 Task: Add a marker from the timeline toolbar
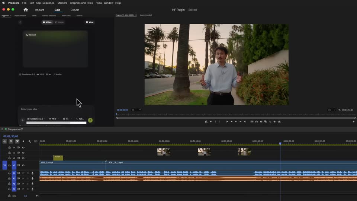[23, 141]
